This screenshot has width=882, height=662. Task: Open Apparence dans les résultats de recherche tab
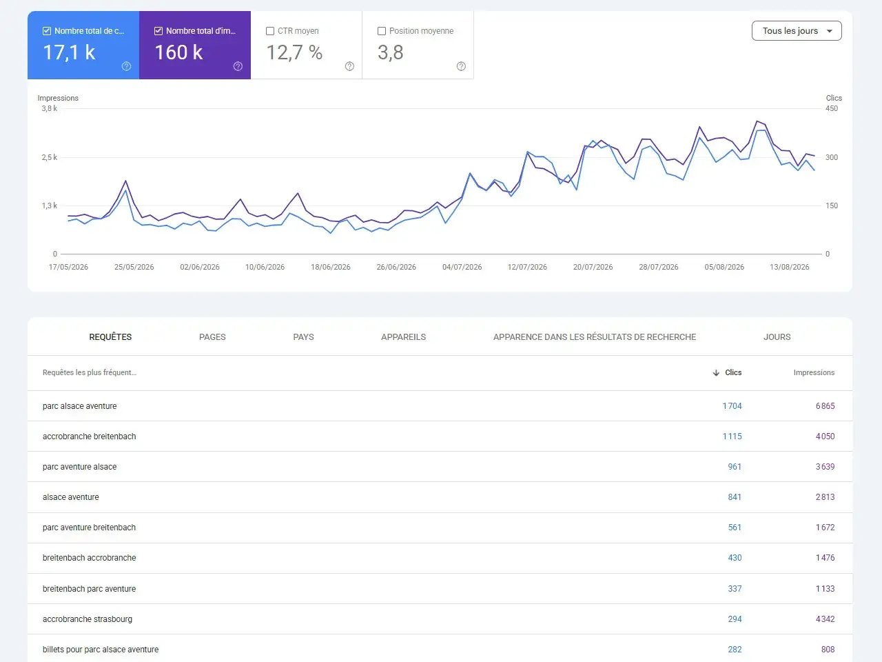pos(595,337)
